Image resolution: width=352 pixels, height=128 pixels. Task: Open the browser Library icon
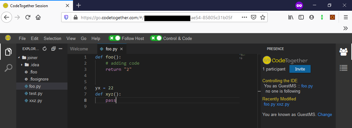click(x=291, y=17)
